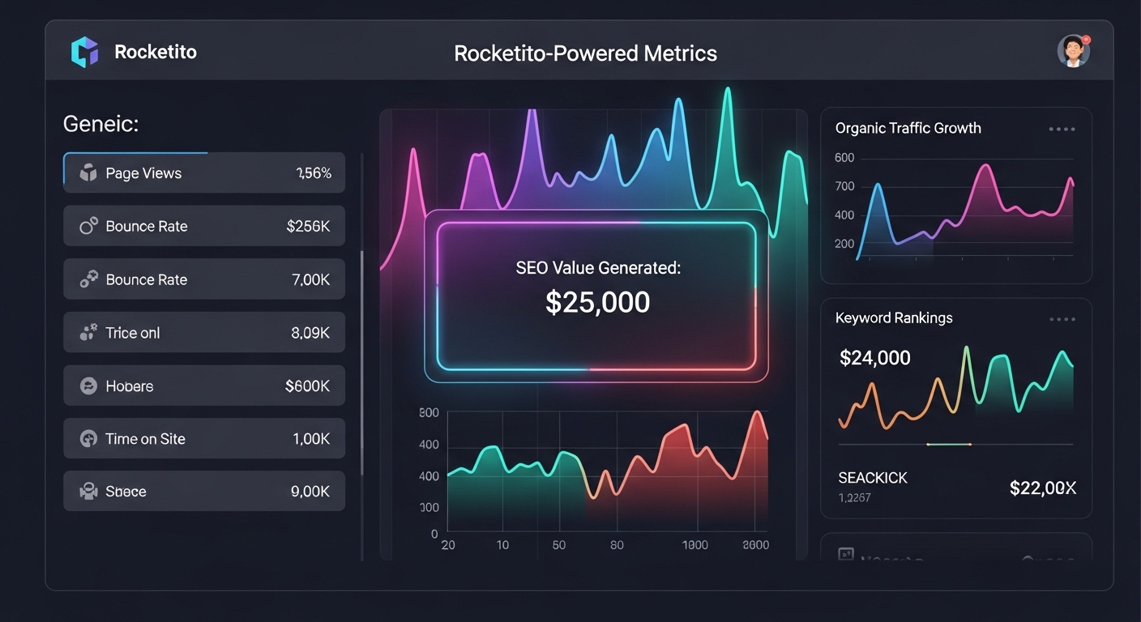Click the icon beside $256K Bounce Rate
1141x622 pixels.
point(88,226)
